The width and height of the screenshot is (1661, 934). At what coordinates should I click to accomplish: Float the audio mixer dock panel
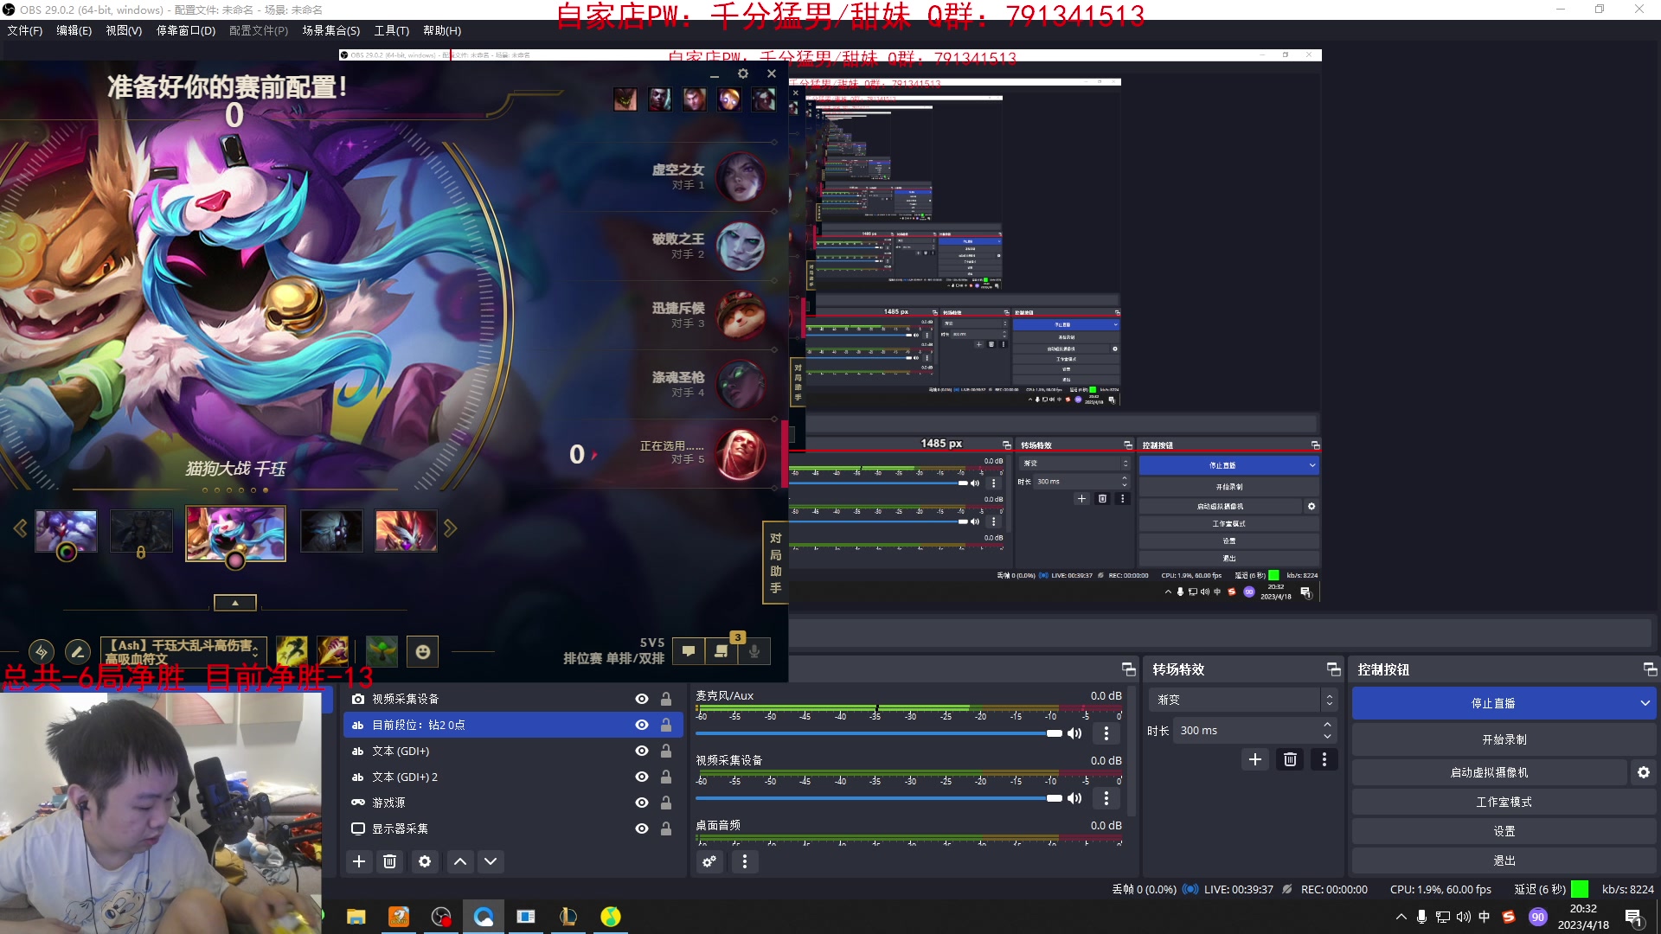click(x=1128, y=669)
